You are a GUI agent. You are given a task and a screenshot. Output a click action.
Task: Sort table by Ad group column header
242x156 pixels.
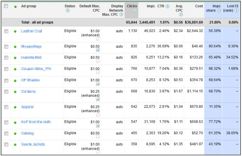coord(29,6)
